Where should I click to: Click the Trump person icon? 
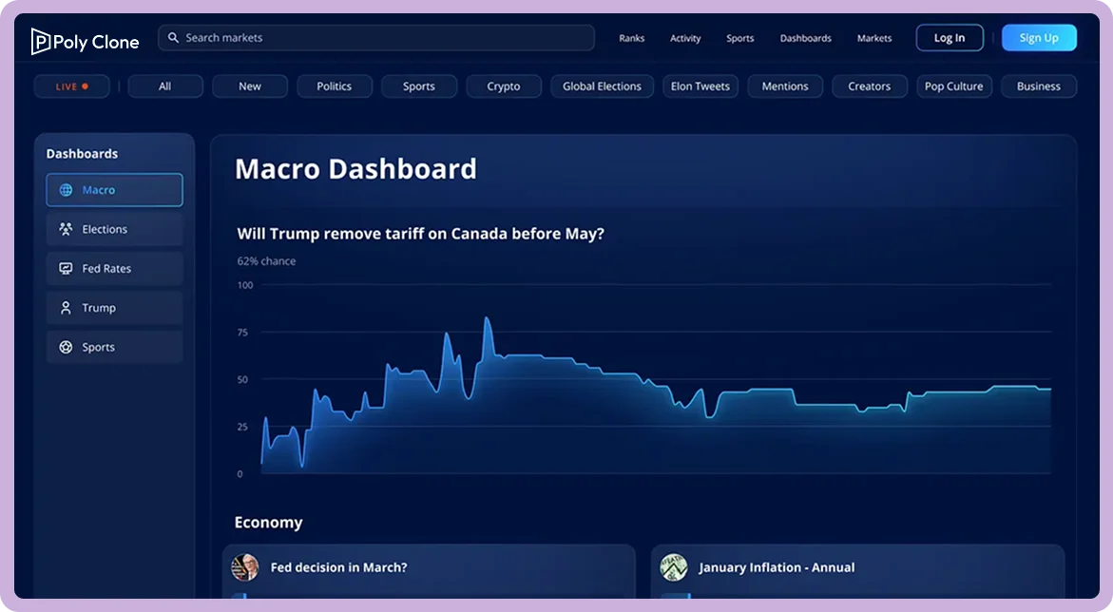tap(66, 307)
